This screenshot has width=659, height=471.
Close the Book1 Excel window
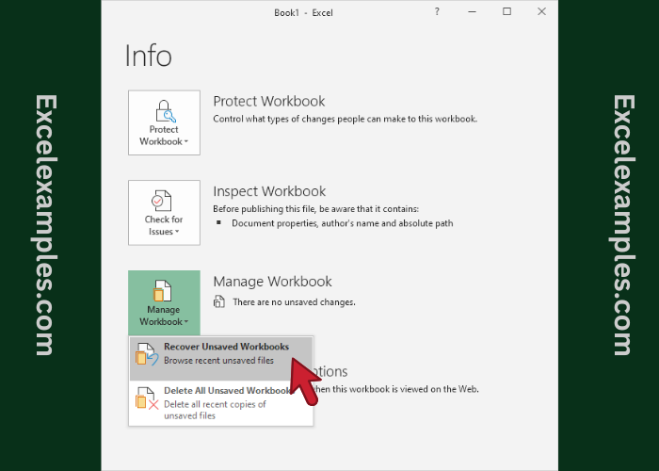541,12
